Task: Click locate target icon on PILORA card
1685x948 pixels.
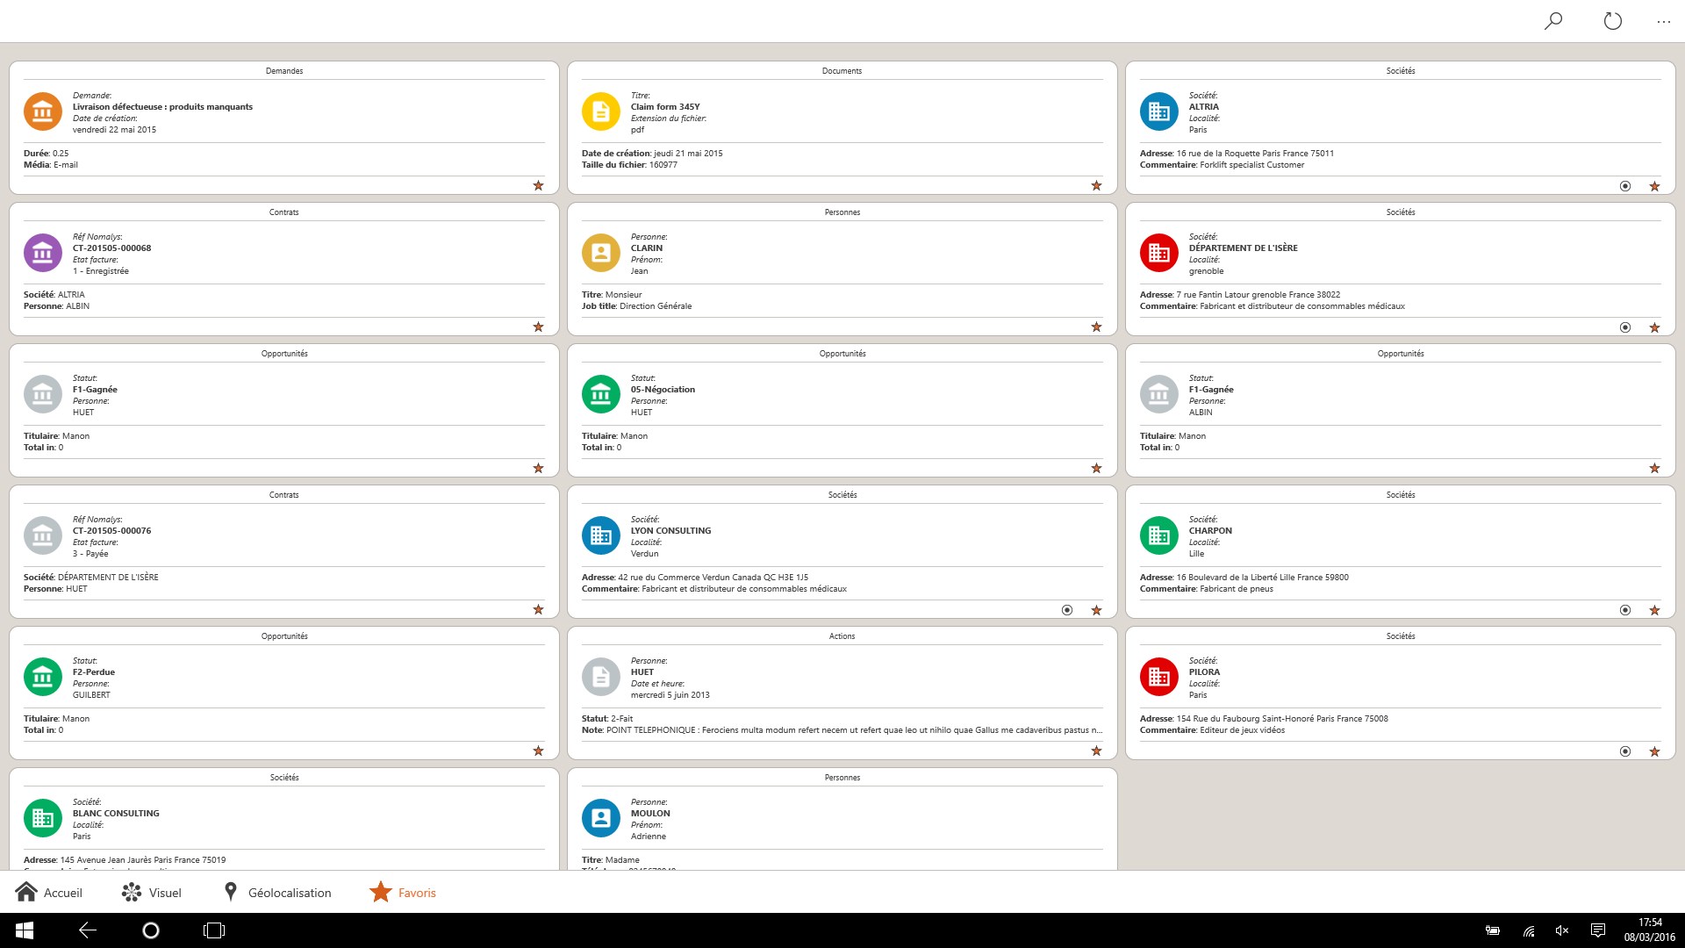Action: click(1625, 751)
